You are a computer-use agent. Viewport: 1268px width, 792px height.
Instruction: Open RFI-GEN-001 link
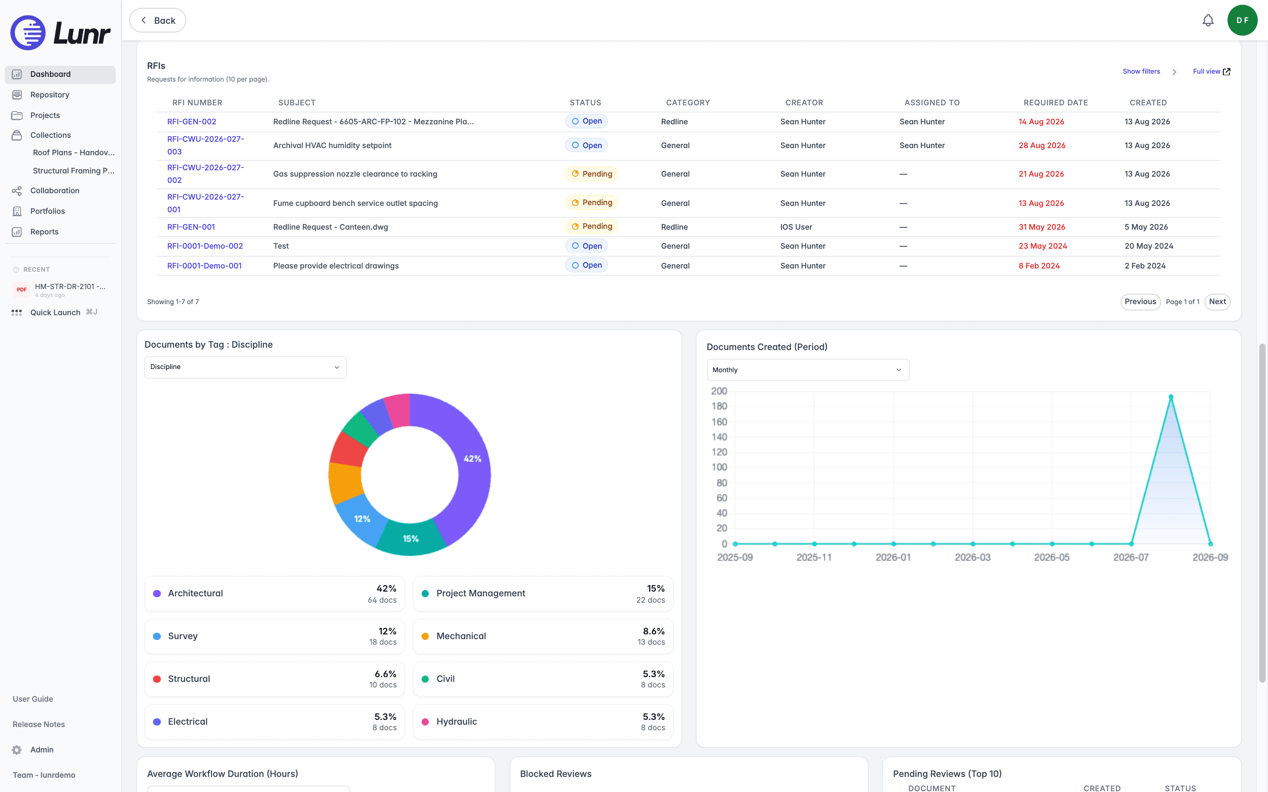[x=191, y=227]
